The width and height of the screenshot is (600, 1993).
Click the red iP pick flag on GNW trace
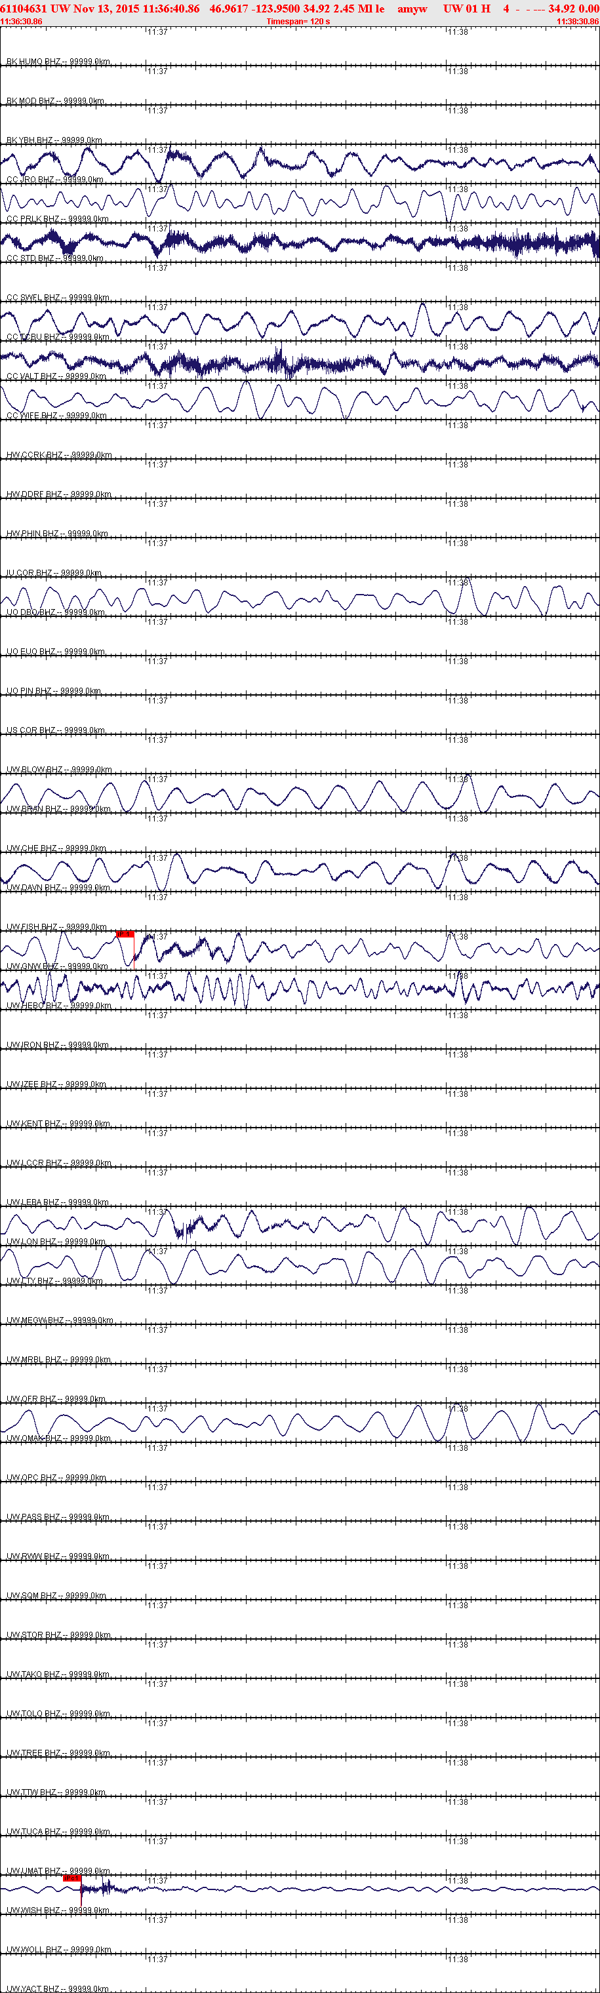point(125,935)
